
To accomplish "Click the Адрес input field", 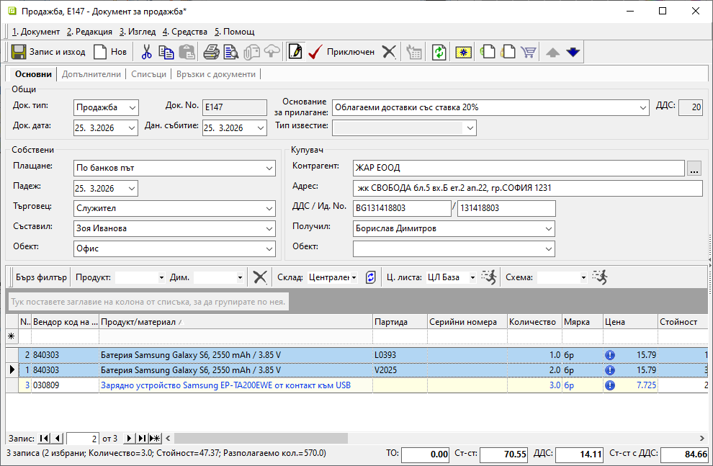I will pos(526,189).
